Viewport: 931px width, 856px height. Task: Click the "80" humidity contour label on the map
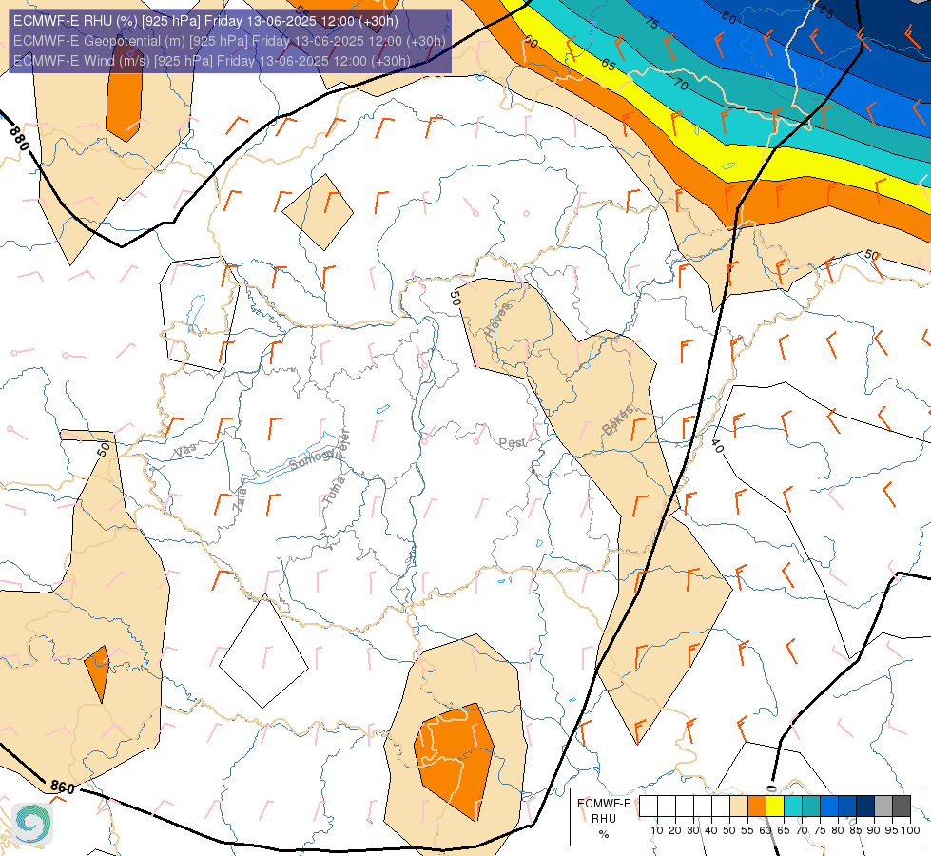[729, 18]
